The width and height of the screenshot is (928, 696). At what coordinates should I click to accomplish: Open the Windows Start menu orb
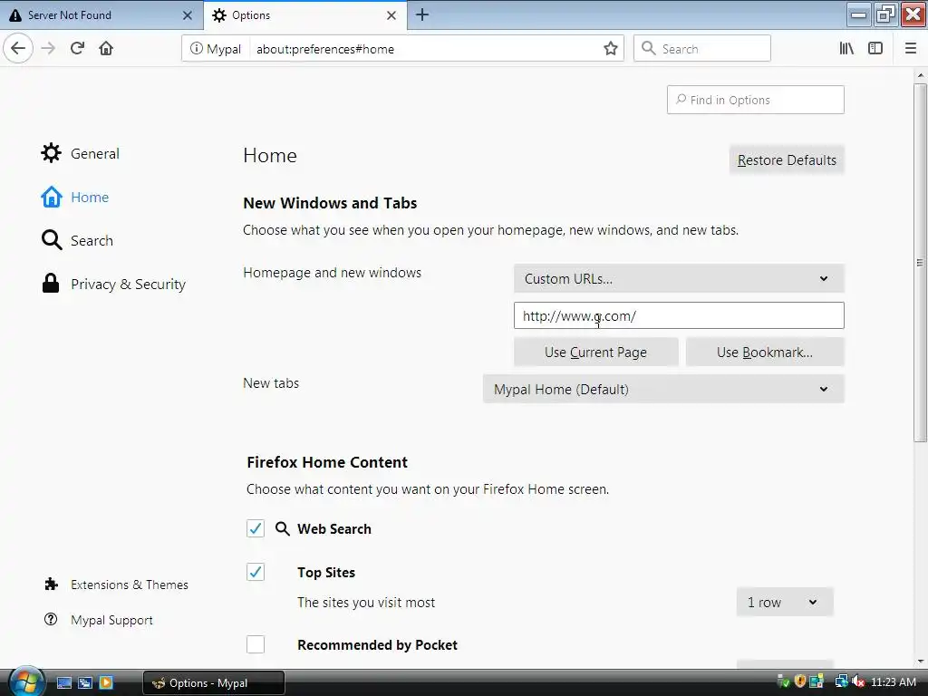click(25, 681)
